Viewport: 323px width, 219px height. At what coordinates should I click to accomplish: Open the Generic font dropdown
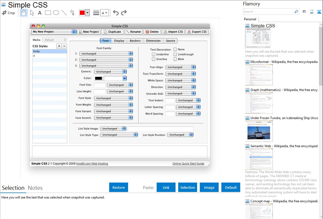click(110, 72)
